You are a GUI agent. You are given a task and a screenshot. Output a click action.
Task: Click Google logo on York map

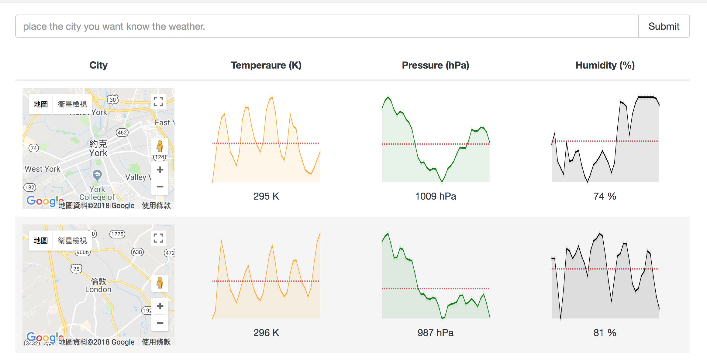41,201
